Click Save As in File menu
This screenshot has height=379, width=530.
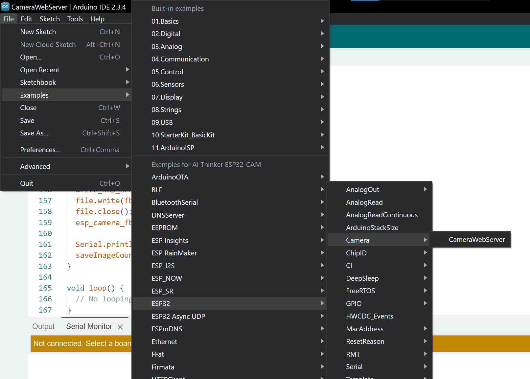(x=34, y=133)
